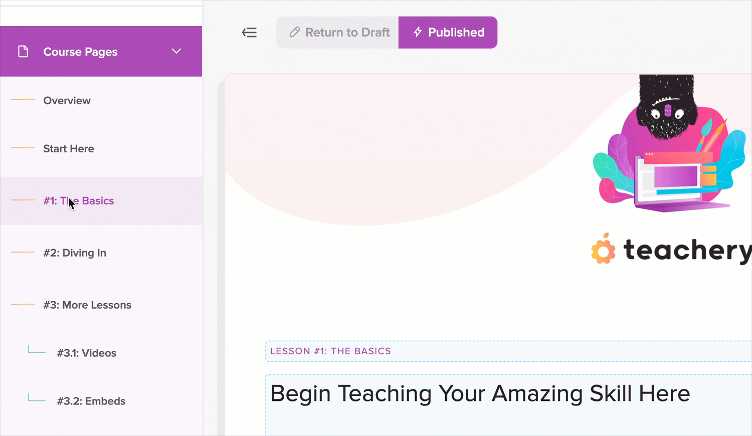
Task: Click the teachery logo
Action: pyautogui.click(x=671, y=249)
